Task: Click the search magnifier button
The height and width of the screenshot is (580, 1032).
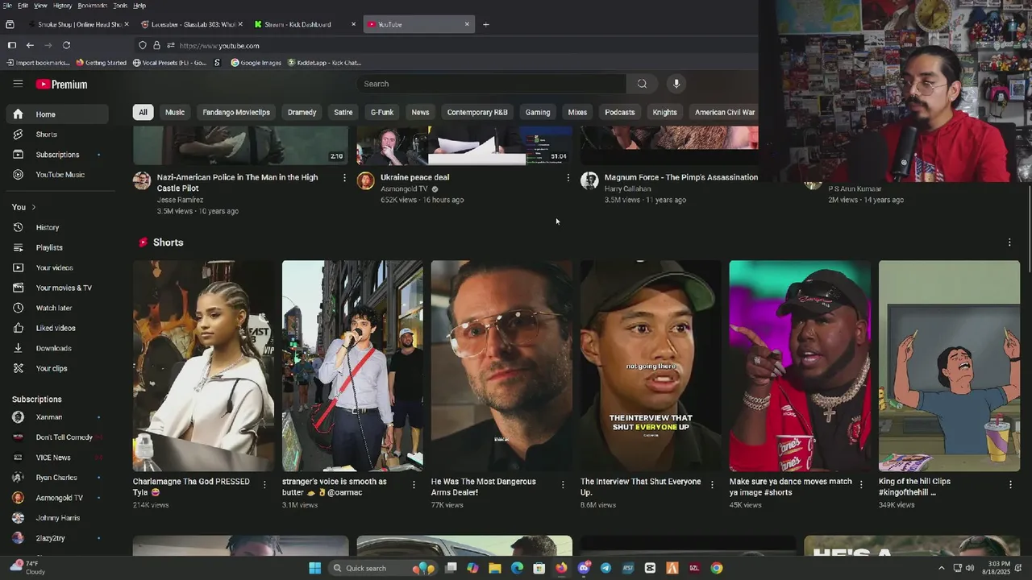Action: [x=642, y=84]
